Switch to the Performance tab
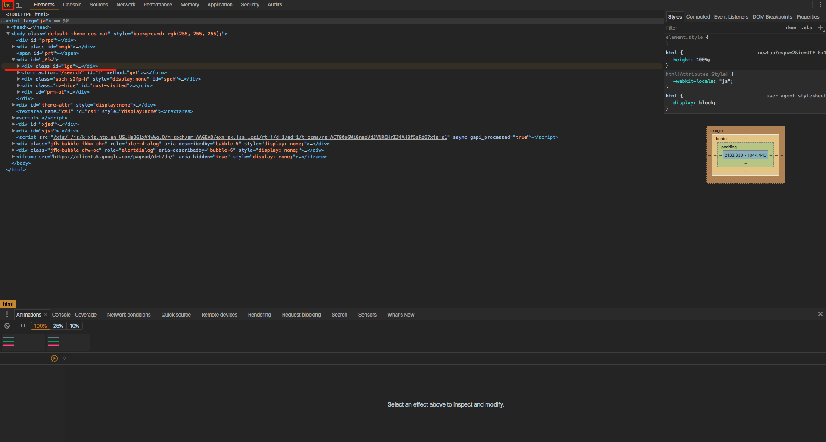The height and width of the screenshot is (442, 826). tap(158, 5)
